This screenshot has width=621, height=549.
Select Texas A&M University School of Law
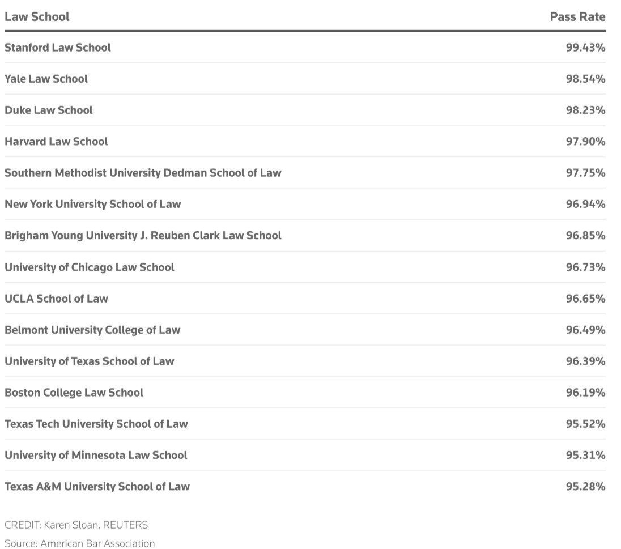point(97,486)
